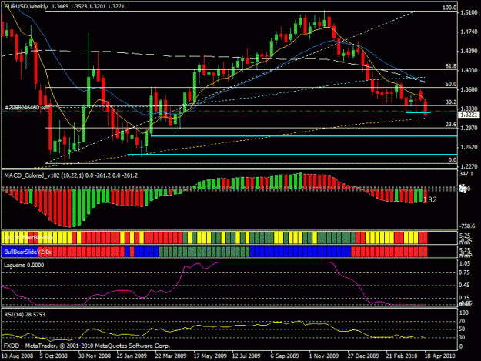The image size is (481, 361).
Task: Select the 38.2 Fibonacci level label
Action: [451, 102]
